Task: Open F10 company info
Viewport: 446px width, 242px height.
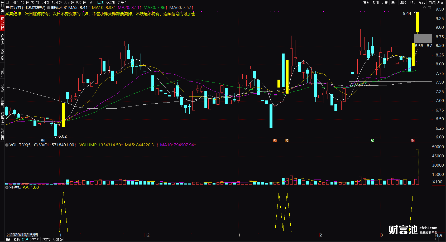Action: click(x=413, y=2)
